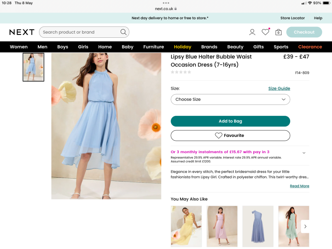Open favourites heart icon in header

(266, 32)
